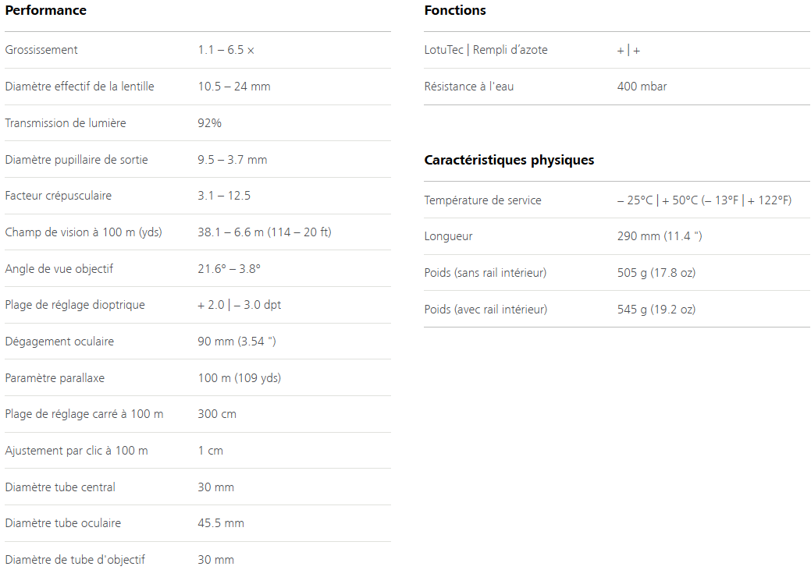Select the Transmission de lumière label
Image resolution: width=811 pixels, height=570 pixels.
[66, 123]
